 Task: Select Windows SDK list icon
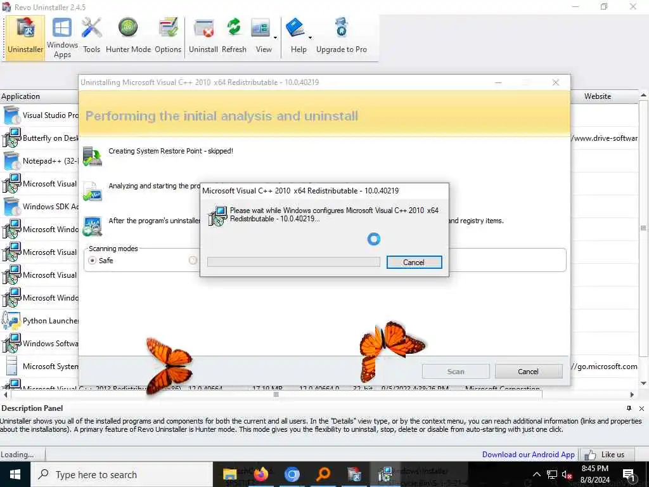click(11, 206)
